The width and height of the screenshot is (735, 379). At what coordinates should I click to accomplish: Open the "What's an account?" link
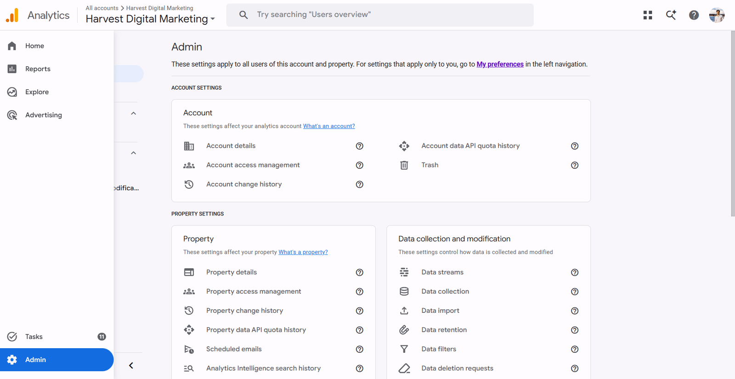click(x=329, y=126)
